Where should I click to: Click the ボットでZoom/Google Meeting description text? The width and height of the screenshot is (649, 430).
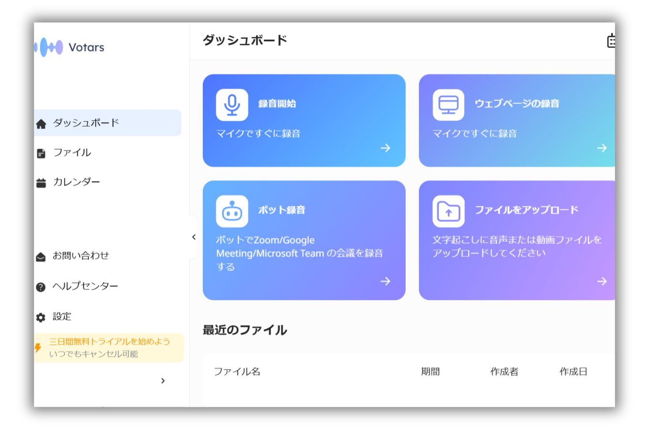(x=300, y=253)
